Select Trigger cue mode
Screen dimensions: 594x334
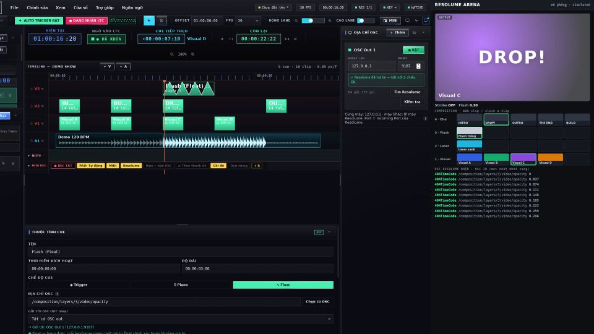tap(79, 285)
